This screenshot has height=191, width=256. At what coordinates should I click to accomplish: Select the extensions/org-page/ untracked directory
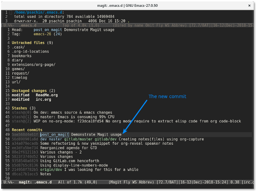click(33, 64)
